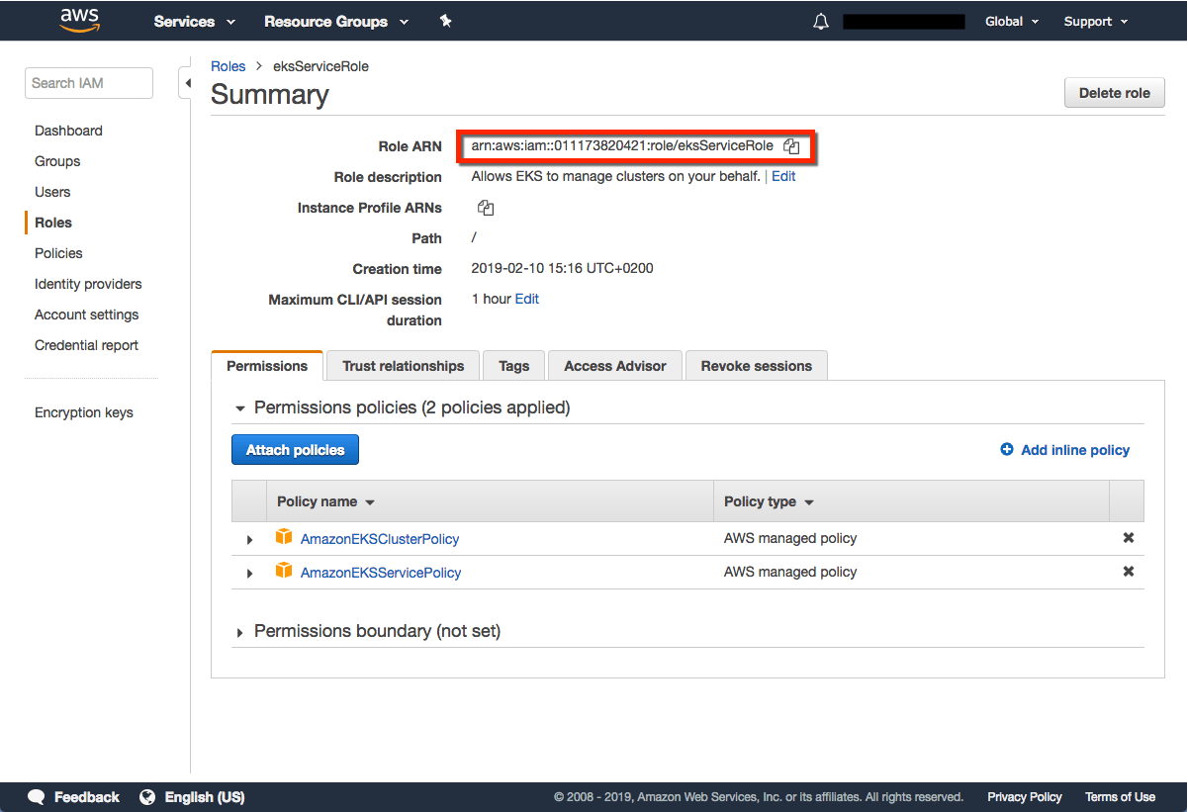Open the Tags tab
The width and height of the screenshot is (1188, 812).
coord(513,366)
